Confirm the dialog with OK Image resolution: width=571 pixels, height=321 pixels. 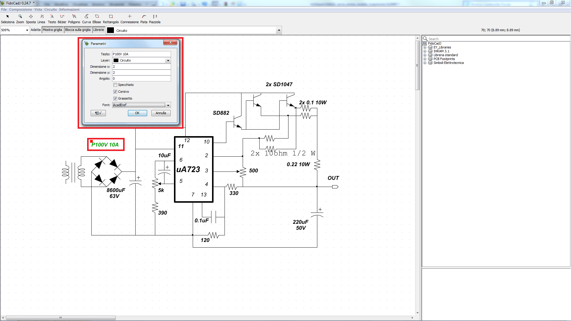(137, 113)
